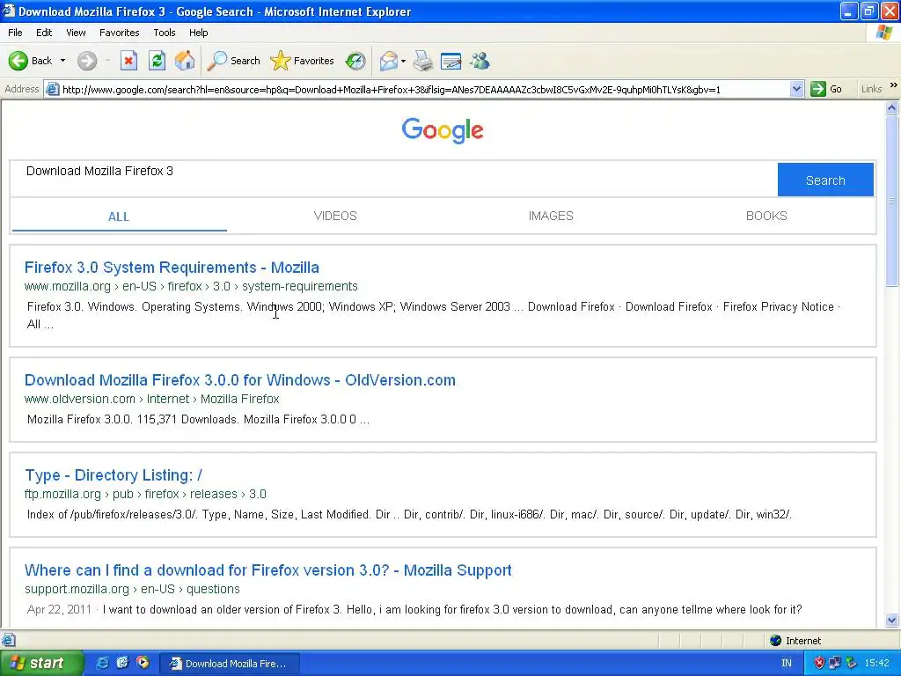
Task: Click the Internet zone status indicator
Action: tap(795, 641)
